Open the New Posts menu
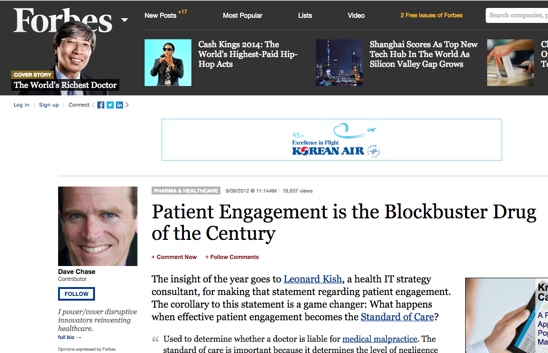The image size is (548, 353). pos(161,15)
